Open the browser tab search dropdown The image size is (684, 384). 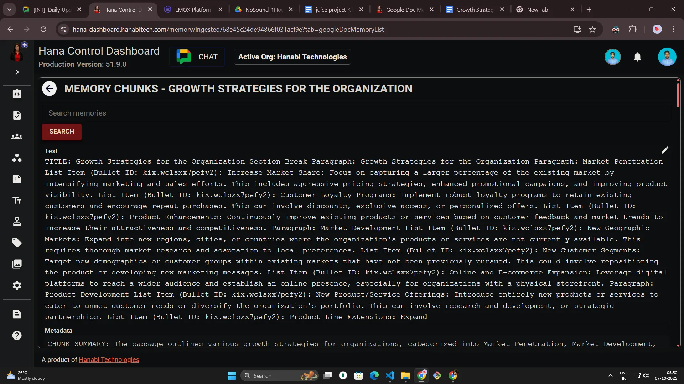click(9, 10)
